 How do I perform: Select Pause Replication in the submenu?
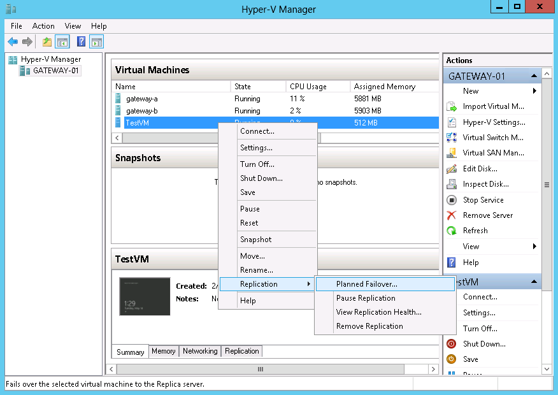pyautogui.click(x=385, y=298)
